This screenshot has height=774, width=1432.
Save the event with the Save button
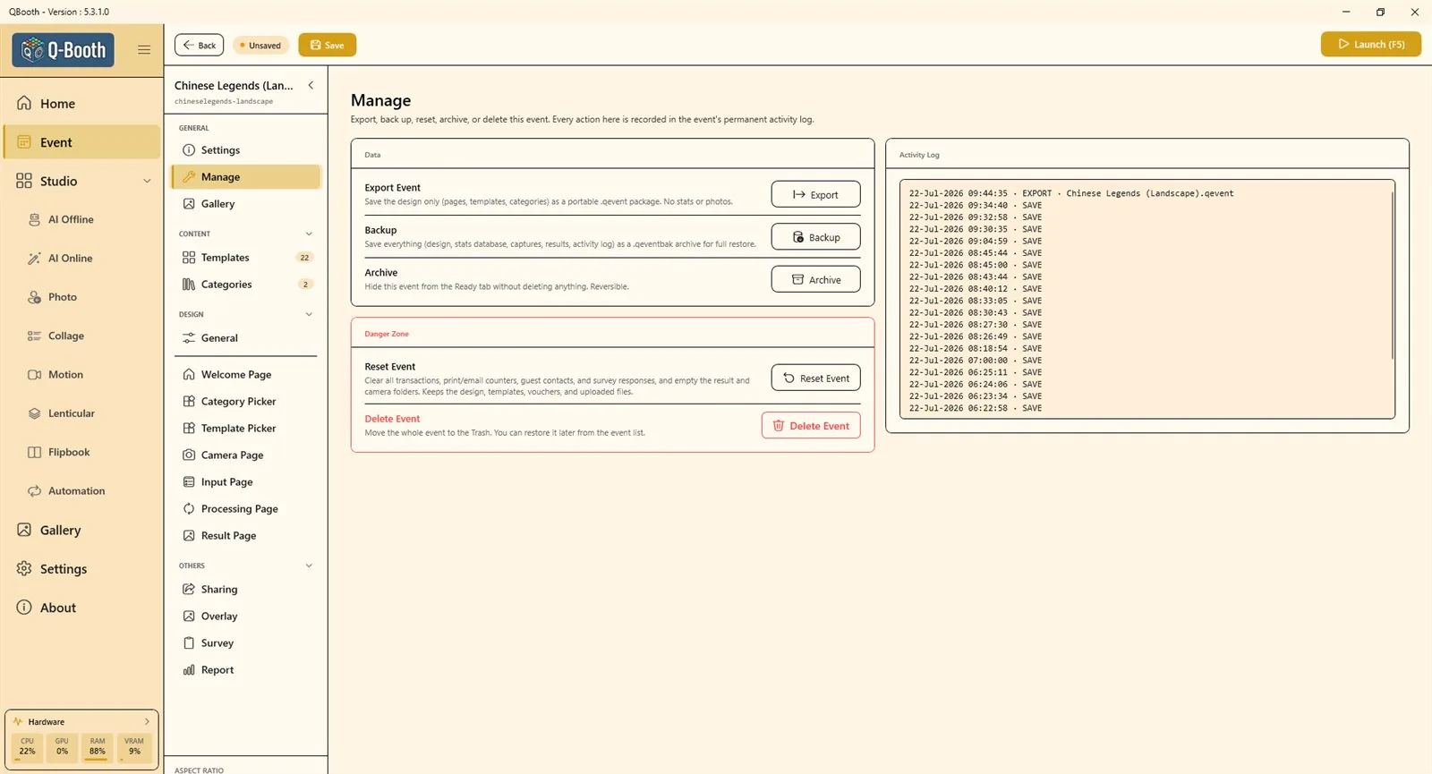[x=327, y=46]
